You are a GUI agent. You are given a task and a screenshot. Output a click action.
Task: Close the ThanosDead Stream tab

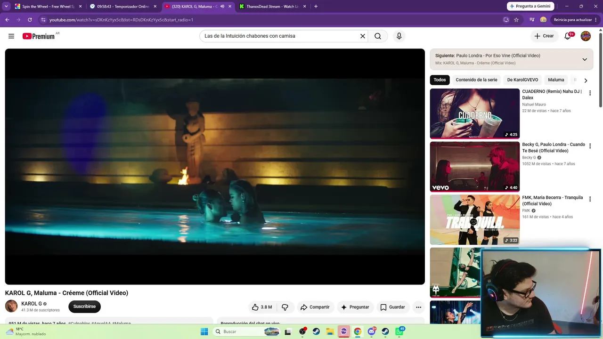(304, 7)
